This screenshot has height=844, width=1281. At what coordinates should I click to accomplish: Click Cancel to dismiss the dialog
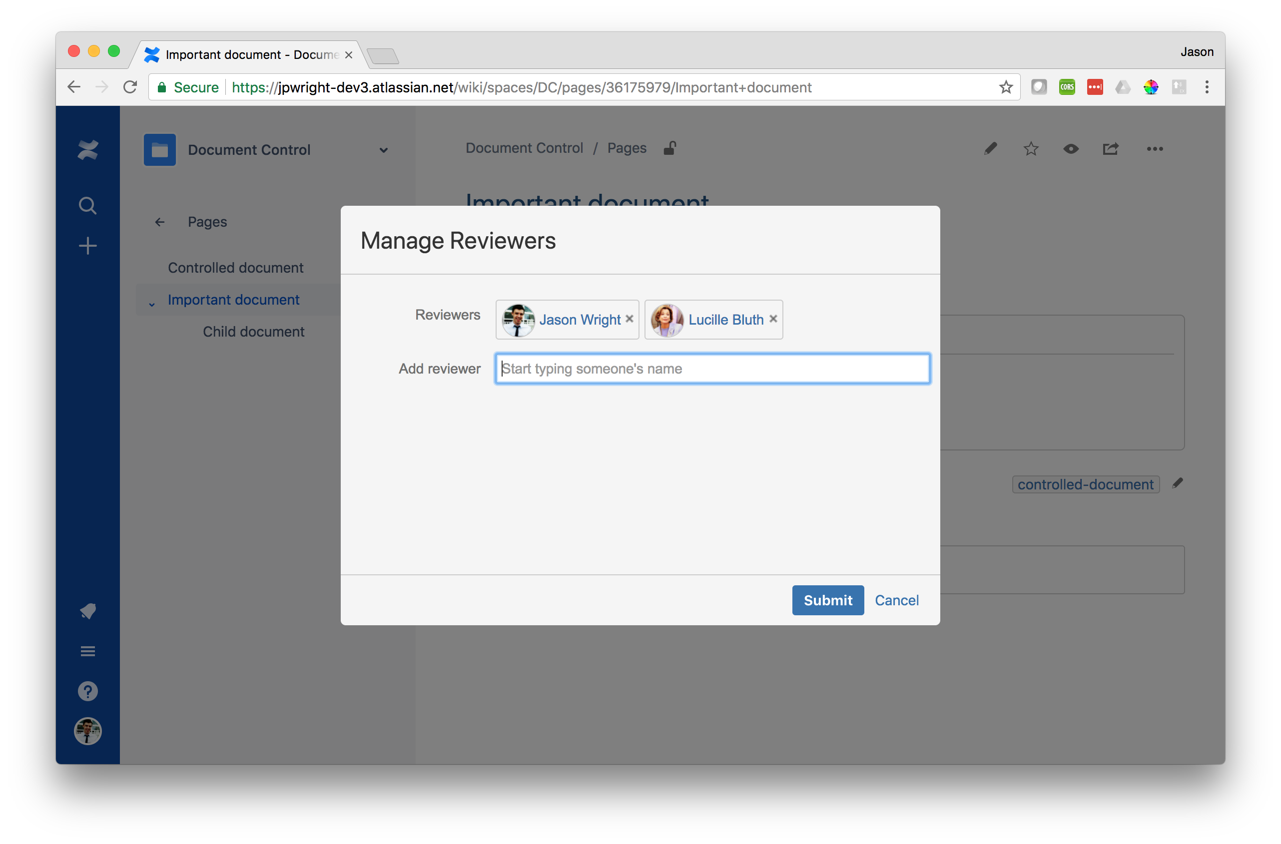(x=897, y=600)
